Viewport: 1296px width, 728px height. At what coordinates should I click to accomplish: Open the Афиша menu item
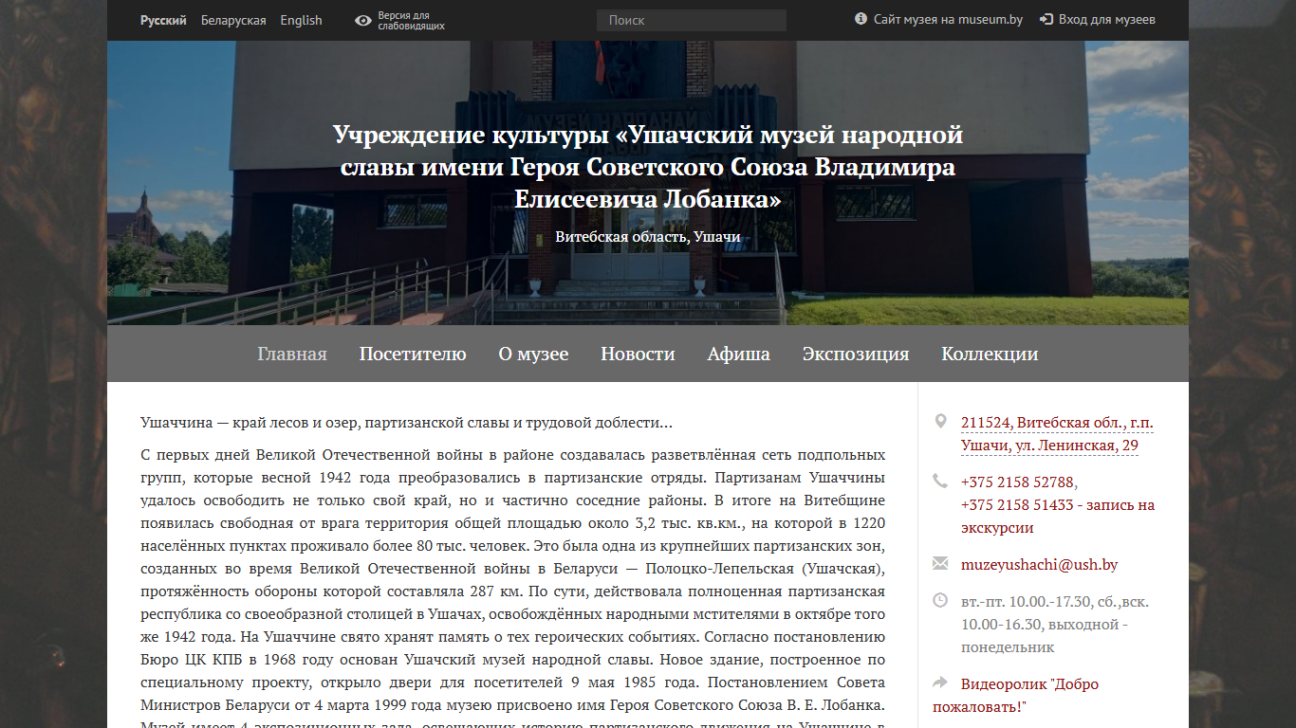point(739,354)
